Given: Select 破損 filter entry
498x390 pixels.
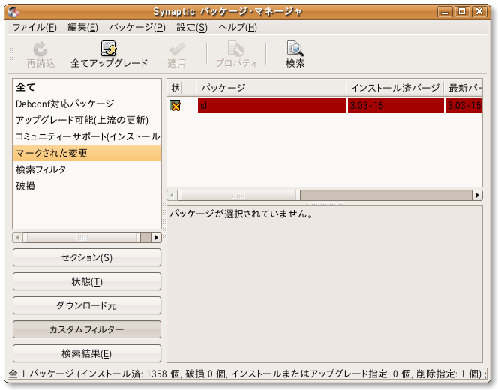Looking at the screenshot, I should (87, 186).
